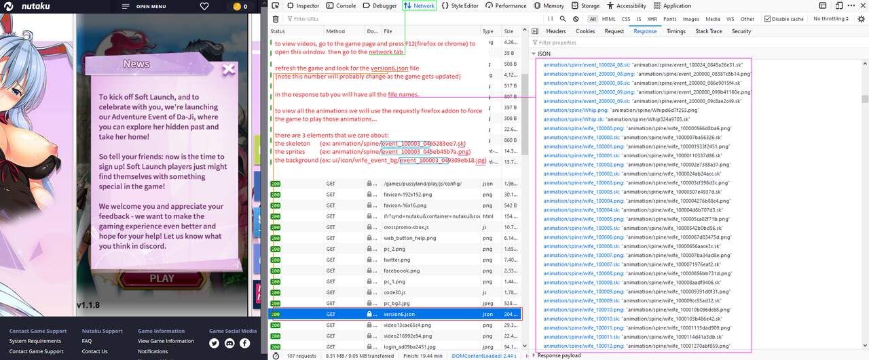869x360 pixels.
Task: Open the Security tab
Action: click(x=741, y=31)
